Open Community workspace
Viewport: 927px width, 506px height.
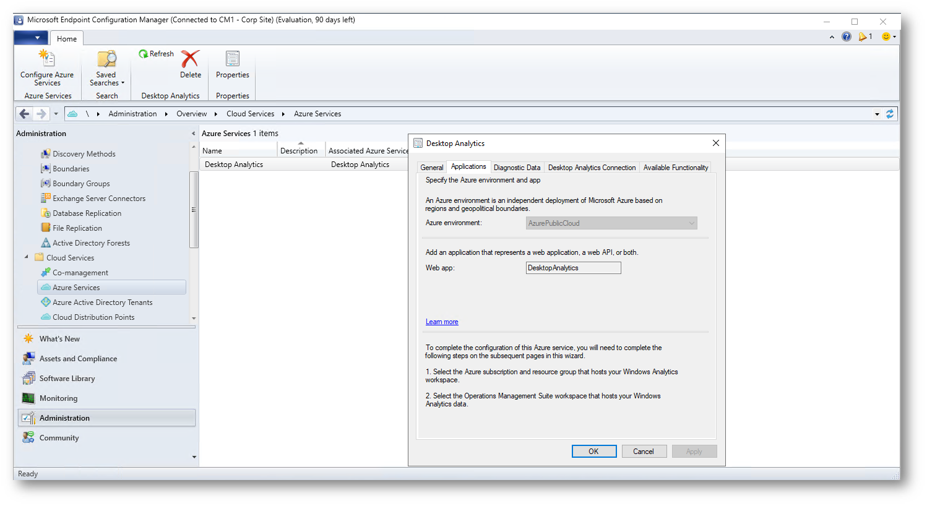[59, 438]
